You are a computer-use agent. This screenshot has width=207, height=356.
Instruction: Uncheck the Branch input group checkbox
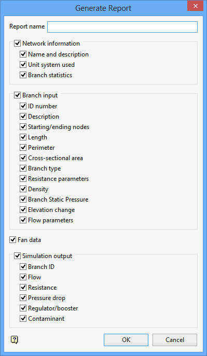(x=17, y=95)
